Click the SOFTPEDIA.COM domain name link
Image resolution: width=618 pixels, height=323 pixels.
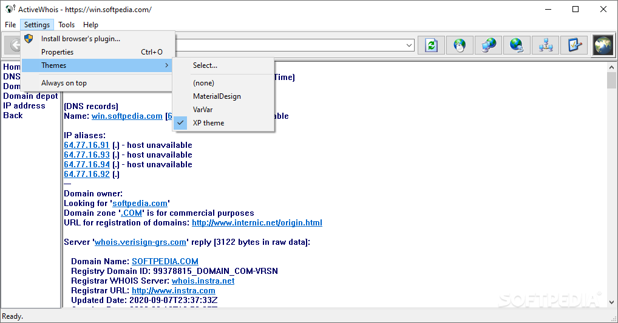165,262
